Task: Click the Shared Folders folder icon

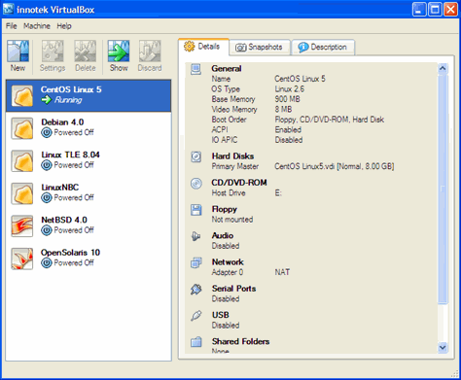Action: 196,342
